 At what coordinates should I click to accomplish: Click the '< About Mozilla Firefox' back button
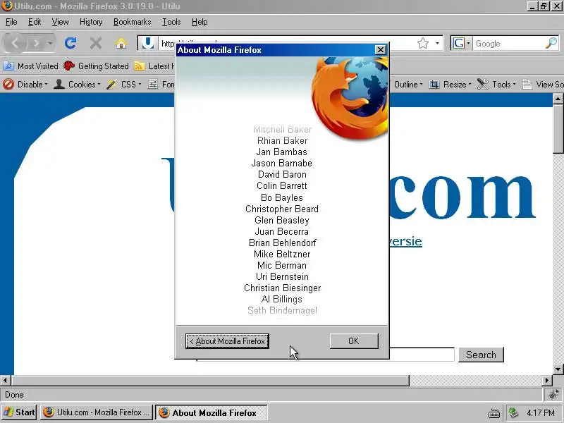(x=227, y=341)
